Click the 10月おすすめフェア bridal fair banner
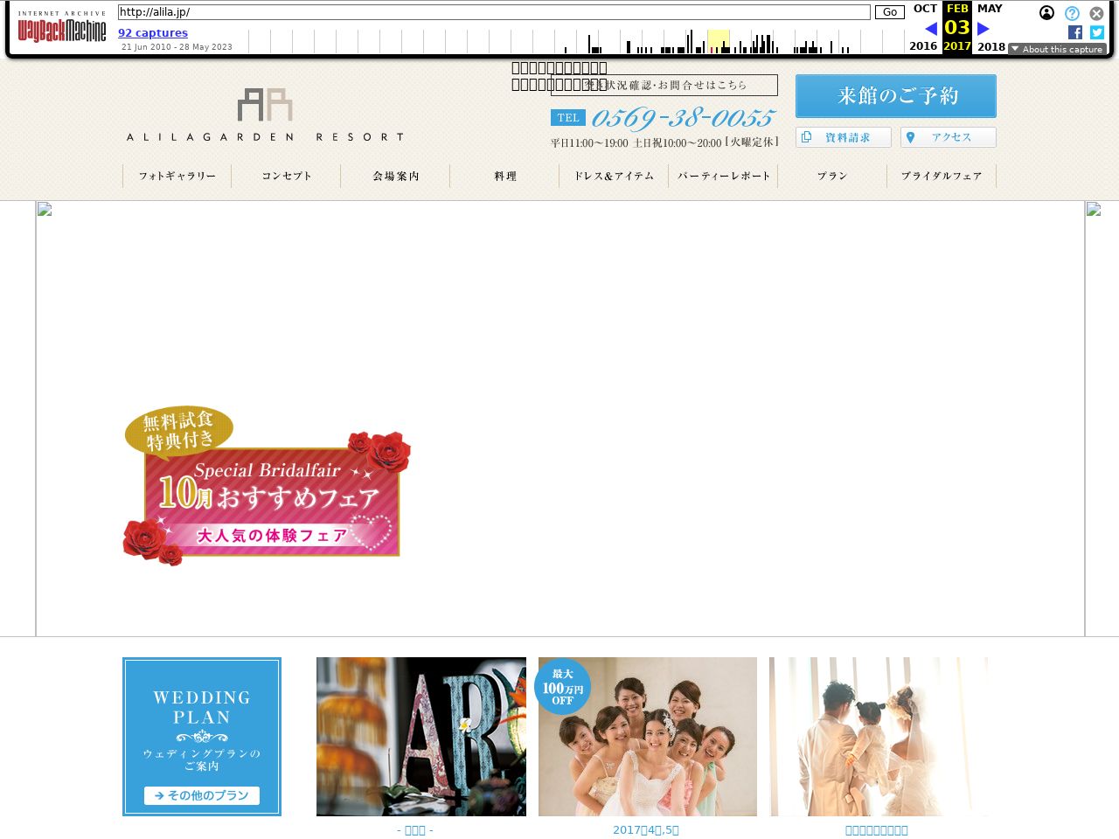The height and width of the screenshot is (839, 1119). coord(267,485)
